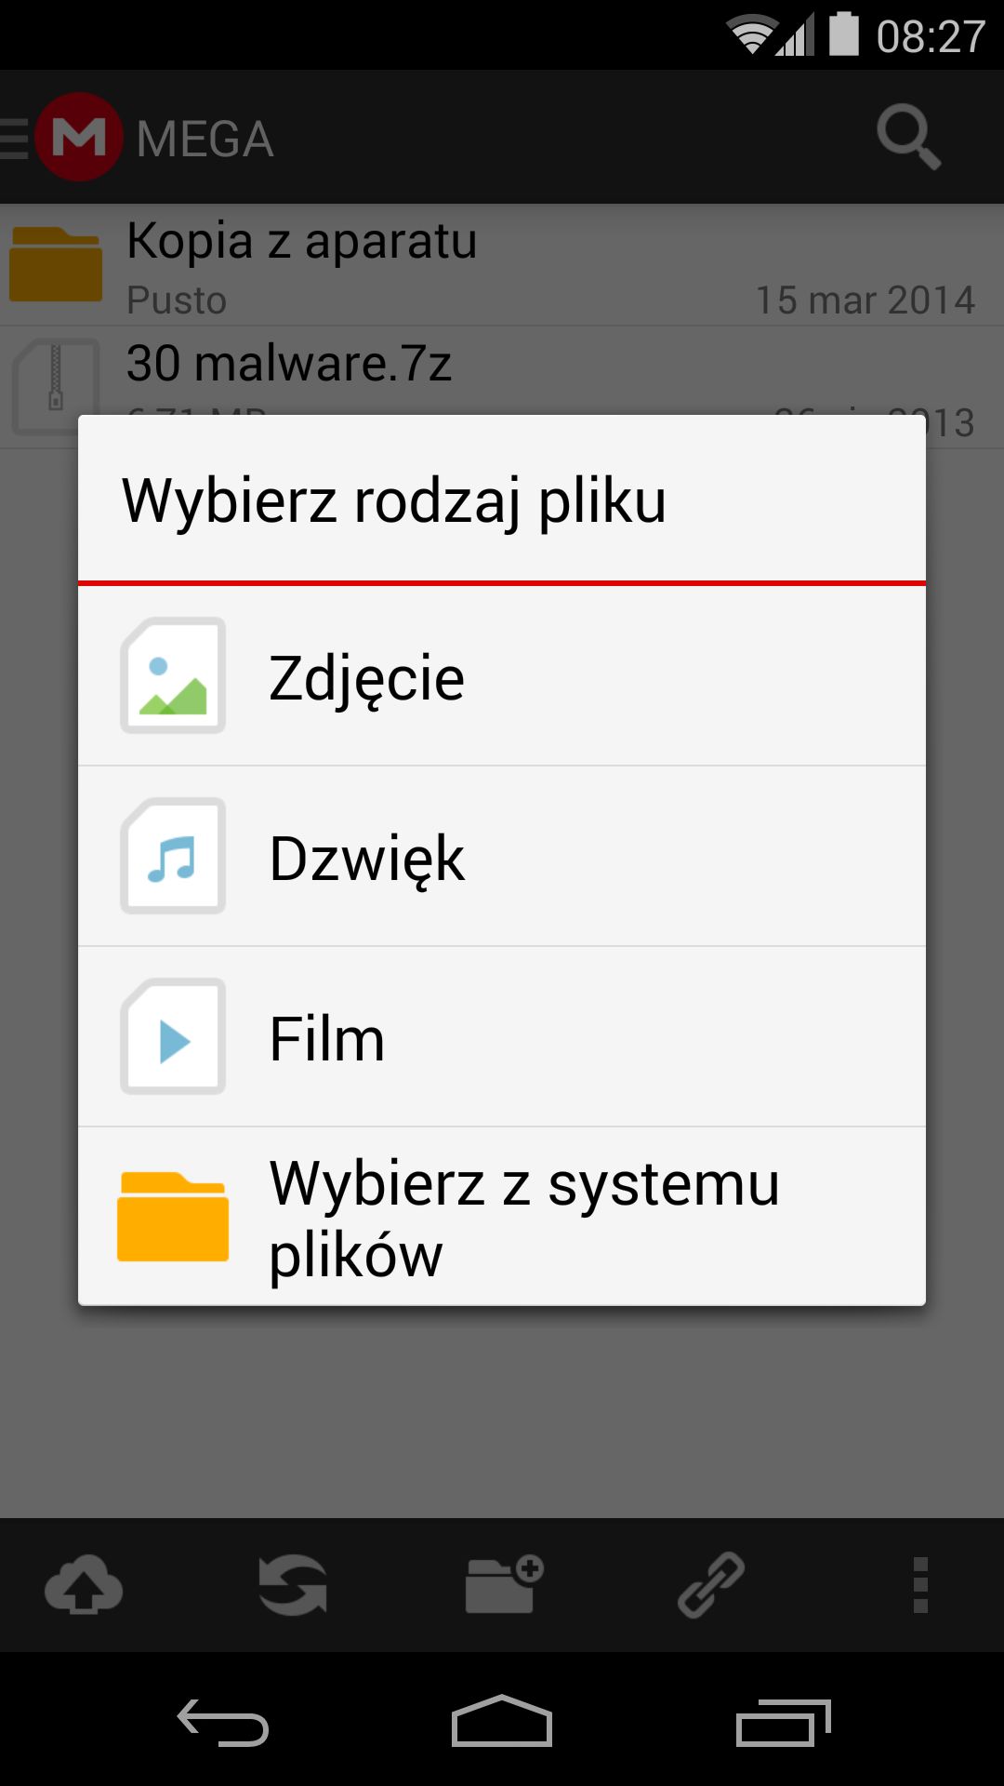1004x1786 pixels.
Task: Open the MEGA navigation drawer logo
Action: (x=79, y=138)
